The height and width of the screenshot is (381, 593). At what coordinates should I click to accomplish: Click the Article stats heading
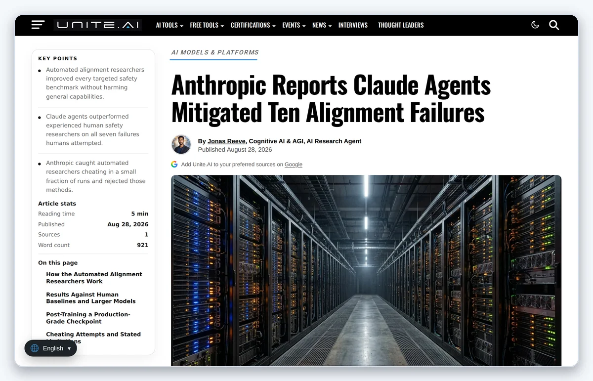pyautogui.click(x=57, y=204)
